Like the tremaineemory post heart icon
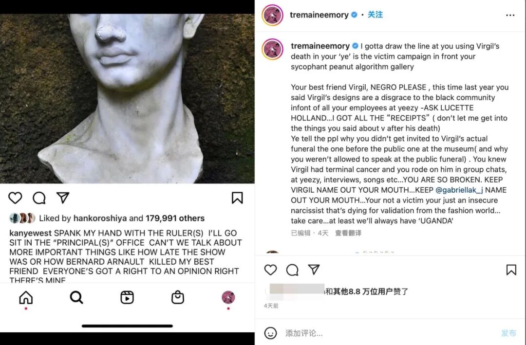This screenshot has height=345, width=526. pyautogui.click(x=270, y=270)
